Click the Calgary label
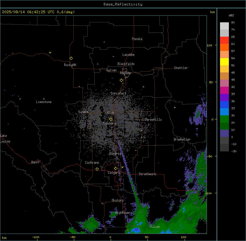Viewport: 246px width, 241px height. pos(114,173)
